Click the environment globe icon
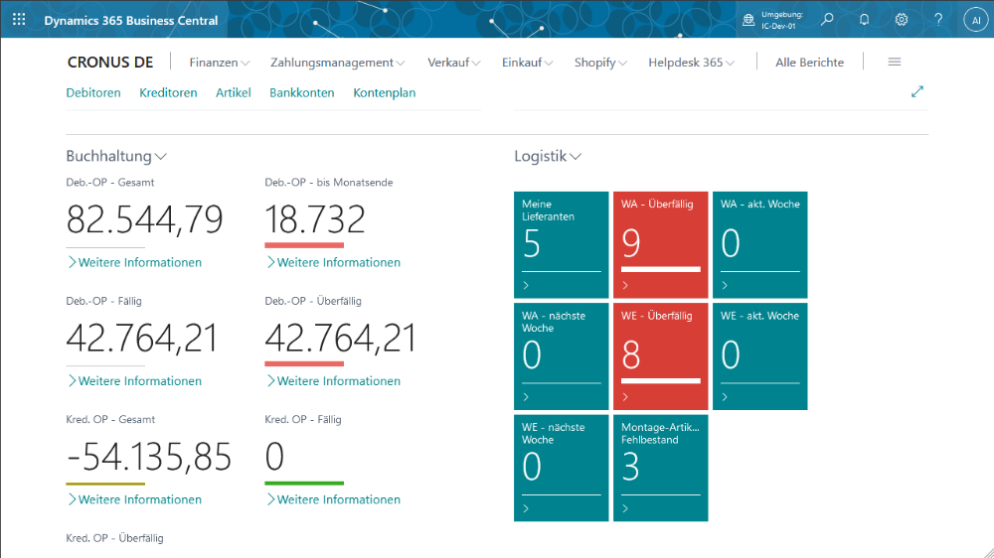The image size is (994, 558). [748, 20]
